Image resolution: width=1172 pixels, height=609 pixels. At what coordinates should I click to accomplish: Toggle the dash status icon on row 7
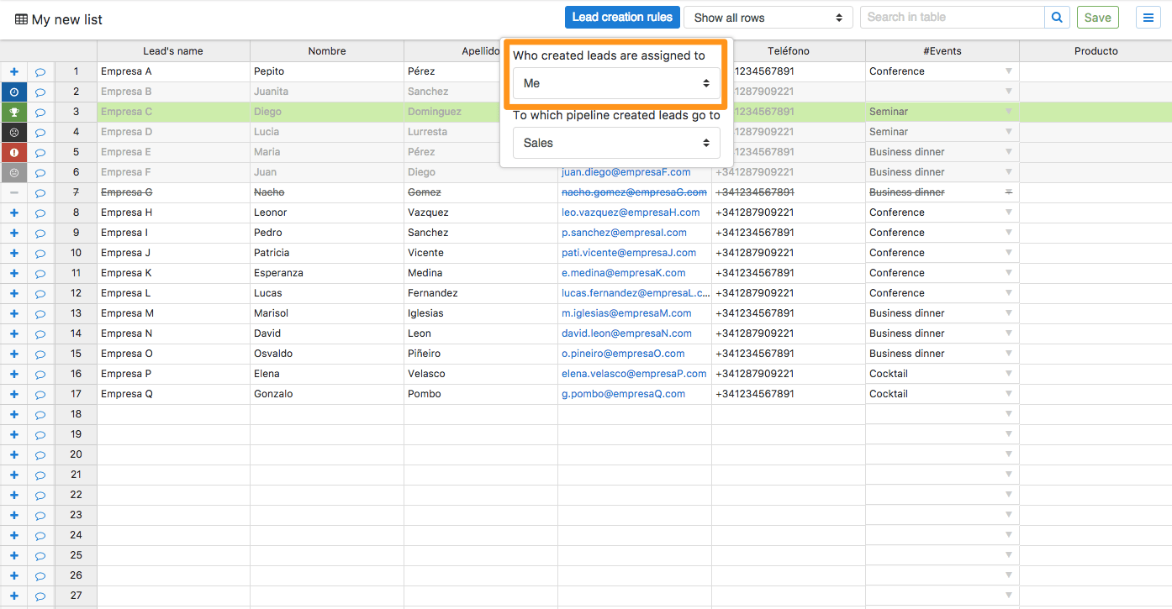click(14, 192)
